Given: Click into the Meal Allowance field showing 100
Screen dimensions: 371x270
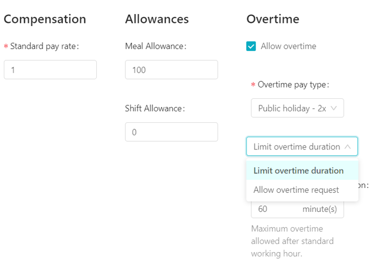Looking at the screenshot, I should [x=171, y=70].
